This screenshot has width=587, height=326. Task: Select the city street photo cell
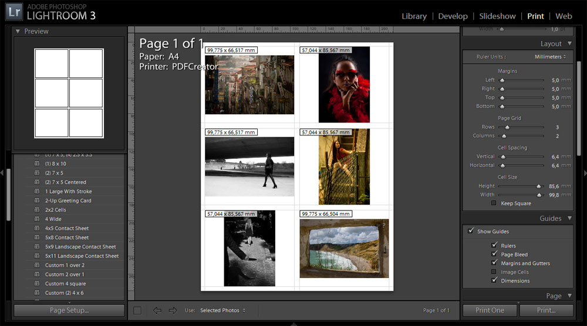click(x=249, y=85)
